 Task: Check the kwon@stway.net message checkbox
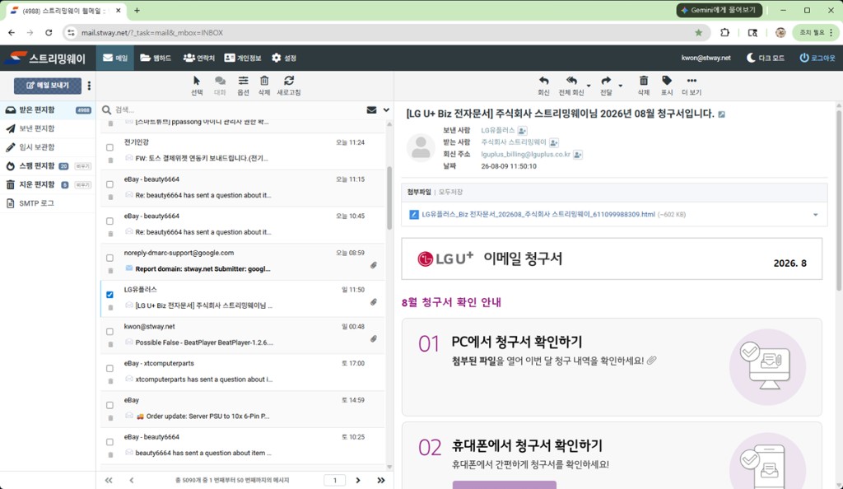(109, 332)
